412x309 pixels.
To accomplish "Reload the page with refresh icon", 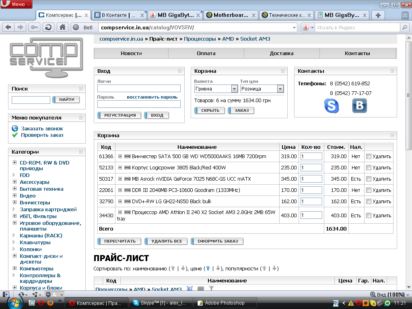I will point(48,27).
